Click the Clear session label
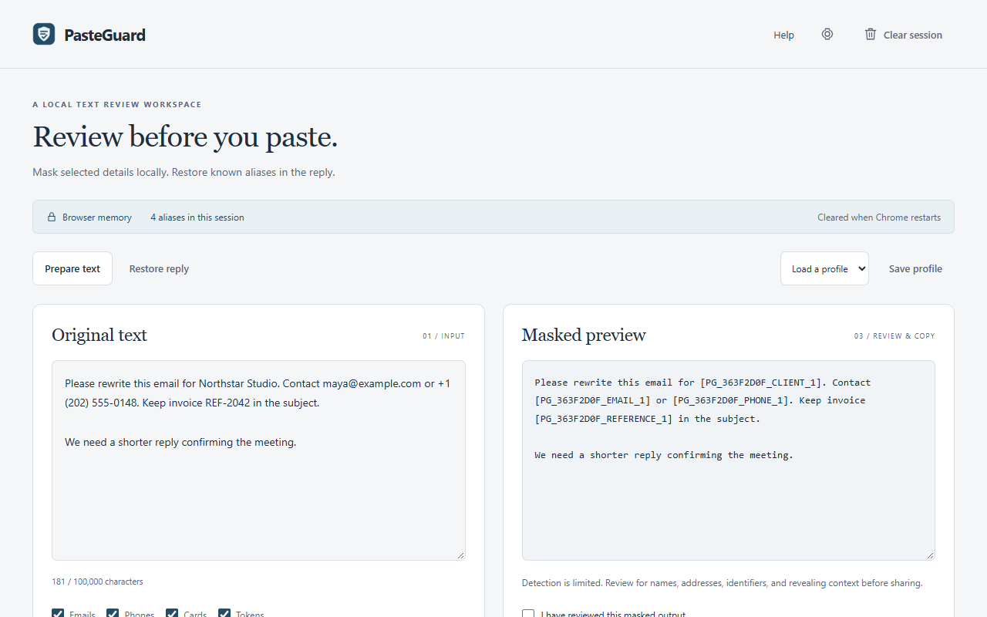987x617 pixels. pos(913,35)
